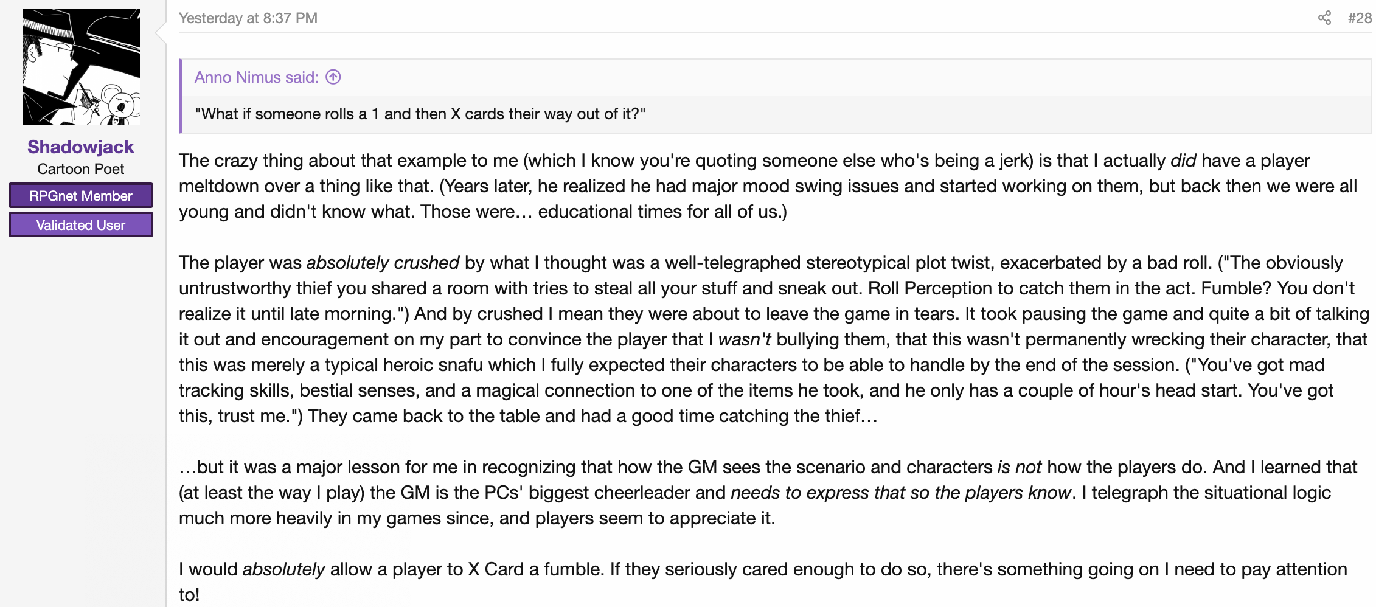Click the paragraph starting '…but it was a major lesson'
1376x607 pixels.
[x=768, y=493]
